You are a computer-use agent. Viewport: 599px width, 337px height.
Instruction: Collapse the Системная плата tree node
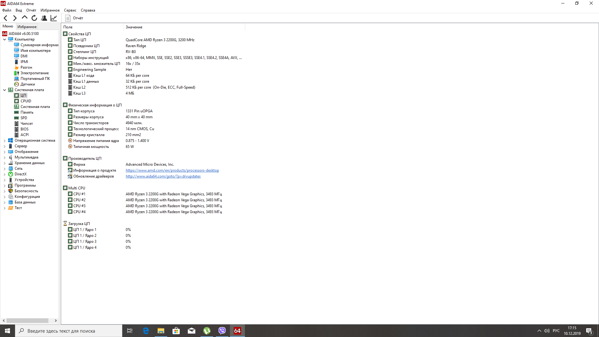pyautogui.click(x=4, y=90)
